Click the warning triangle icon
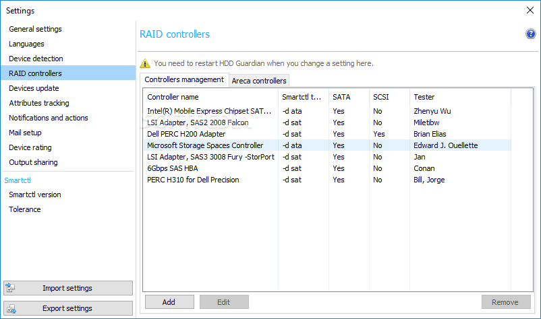541x319 pixels. point(145,63)
